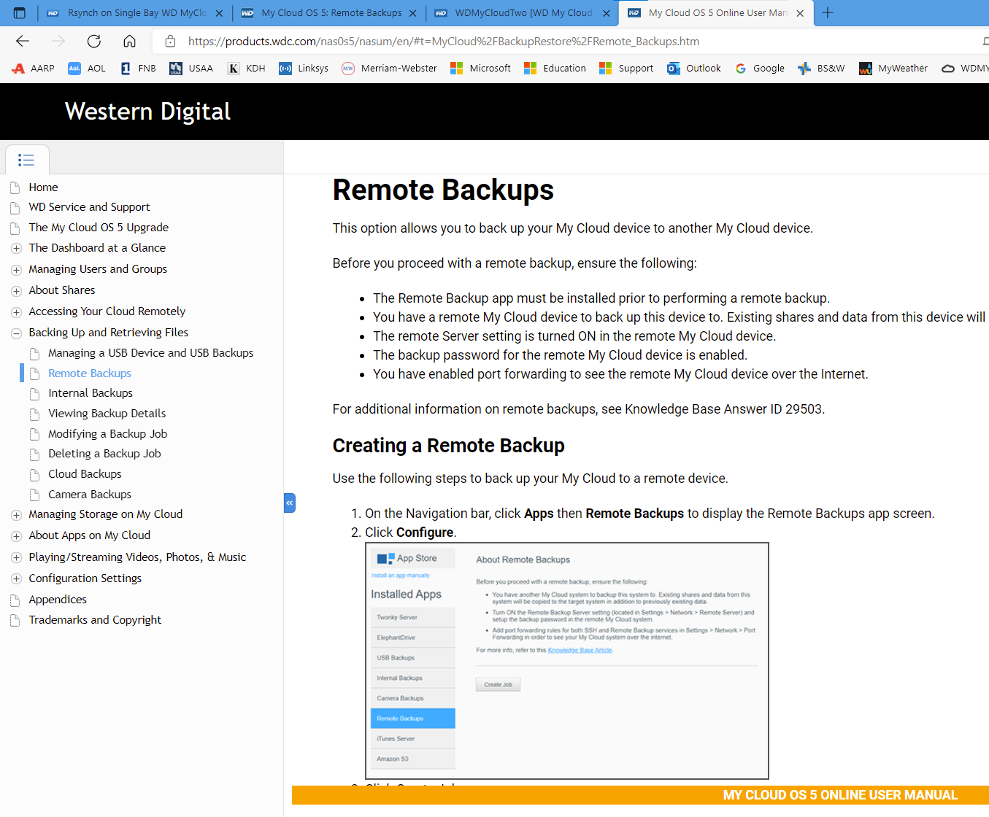Viewport: 989px width, 817px height.
Task: Open the Internal Backups topic
Action: [91, 393]
